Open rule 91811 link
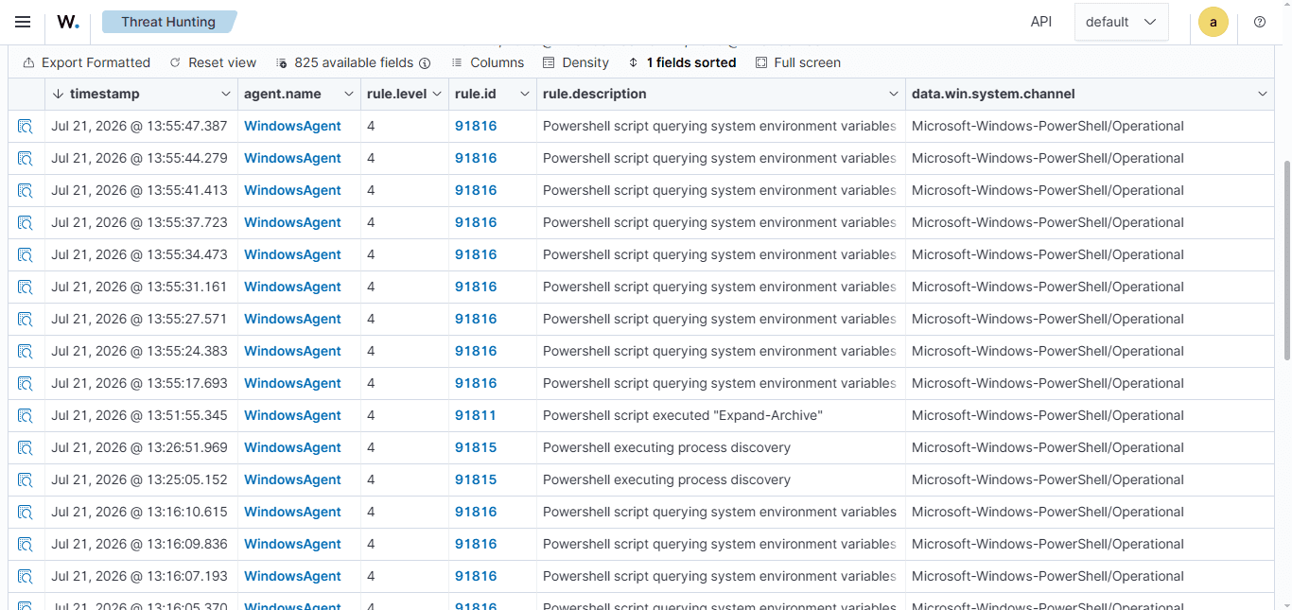The width and height of the screenshot is (1292, 610). (x=476, y=415)
